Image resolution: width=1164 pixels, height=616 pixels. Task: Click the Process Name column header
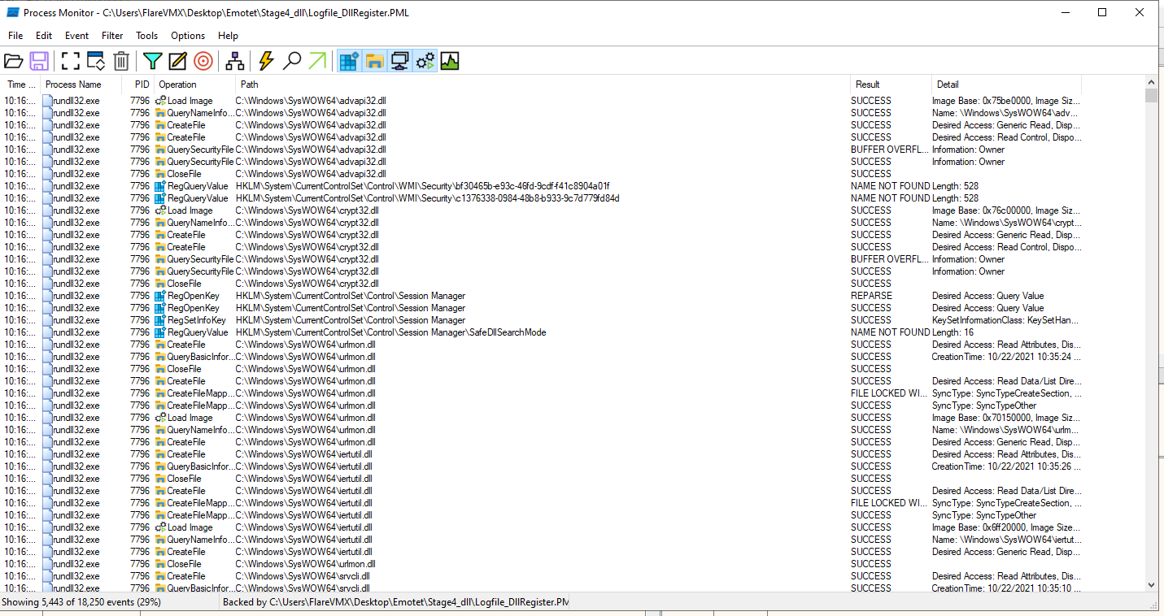tap(81, 85)
